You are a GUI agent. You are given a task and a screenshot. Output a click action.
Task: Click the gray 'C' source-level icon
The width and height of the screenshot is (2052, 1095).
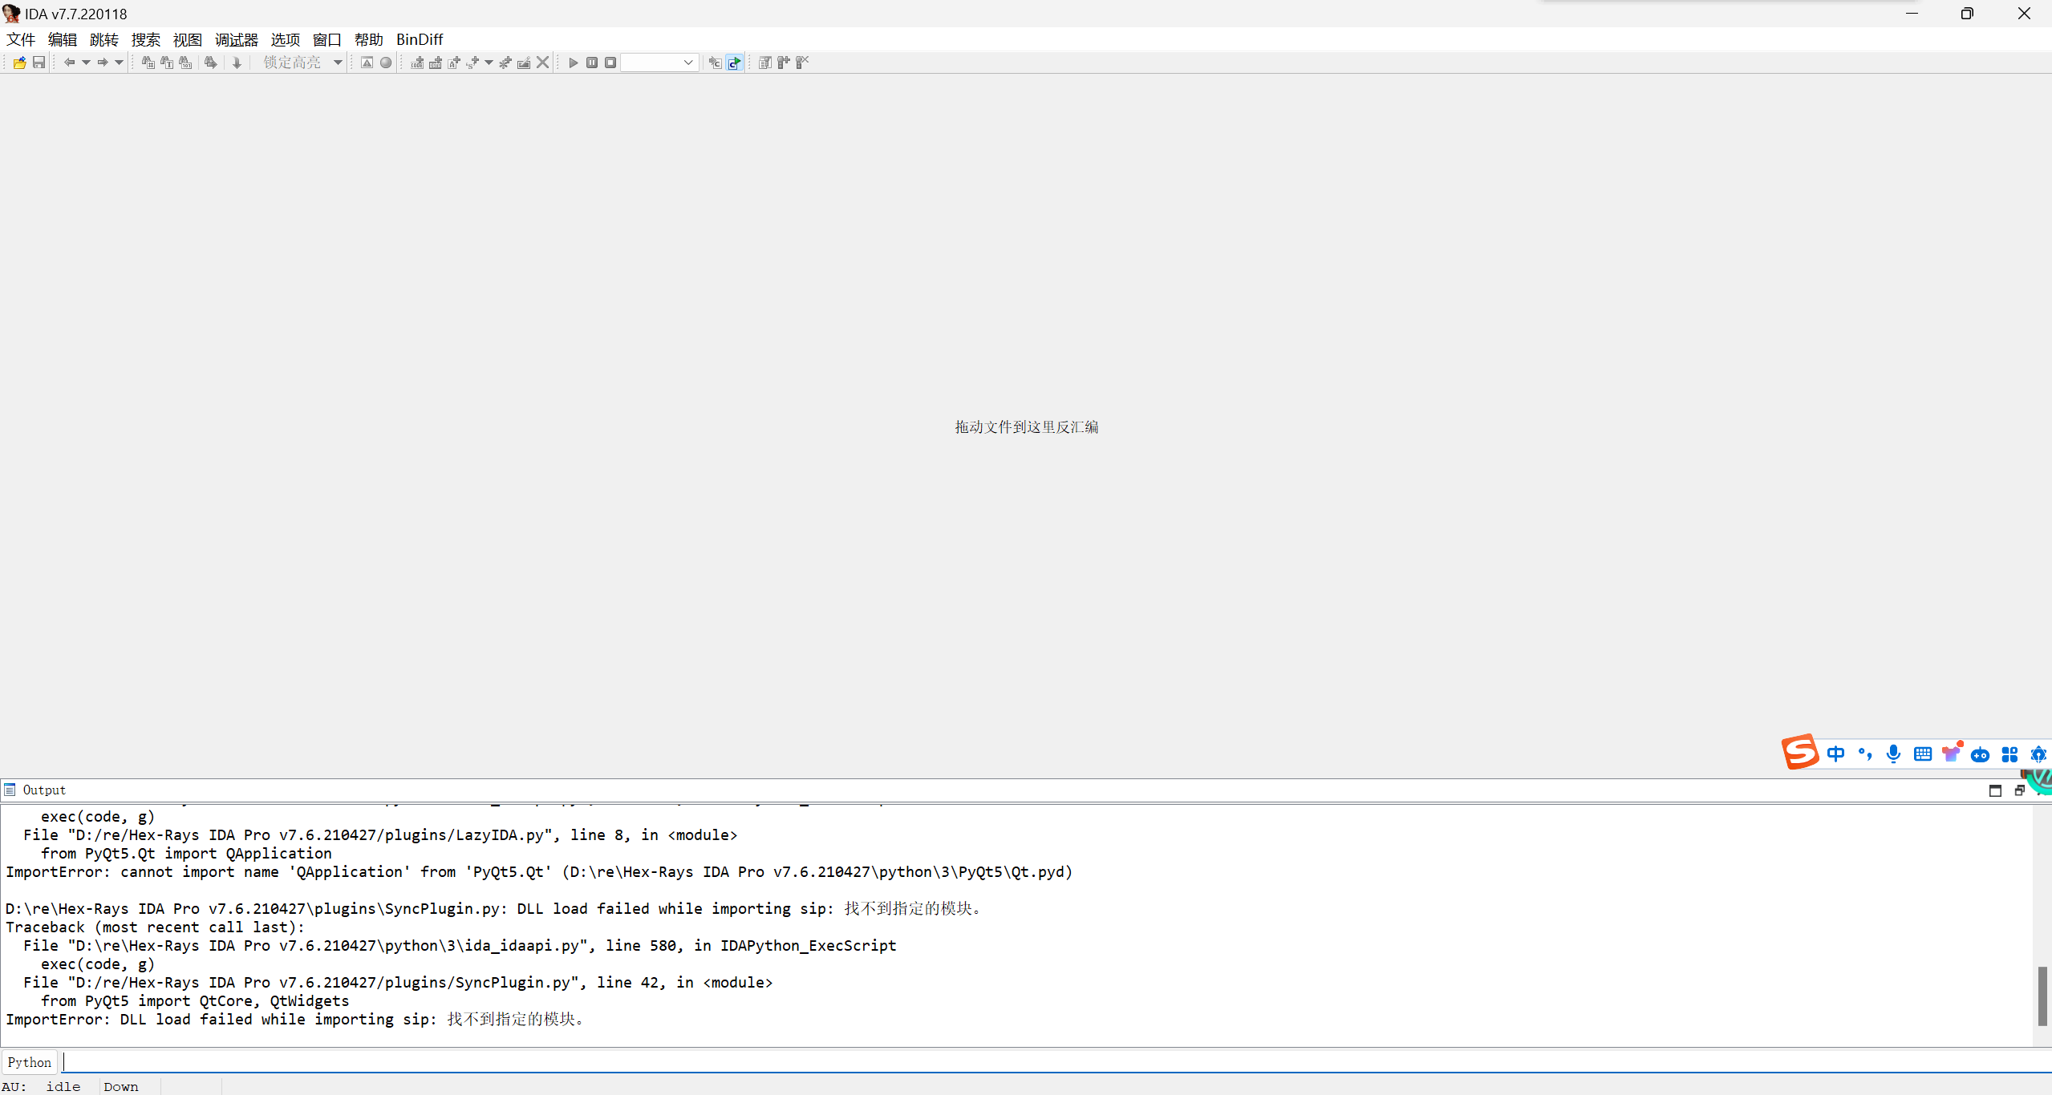point(715,63)
